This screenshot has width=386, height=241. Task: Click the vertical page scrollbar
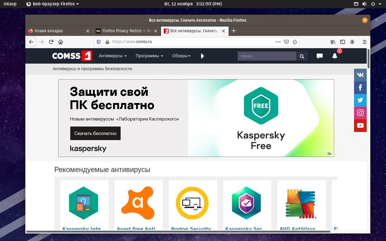point(369,59)
